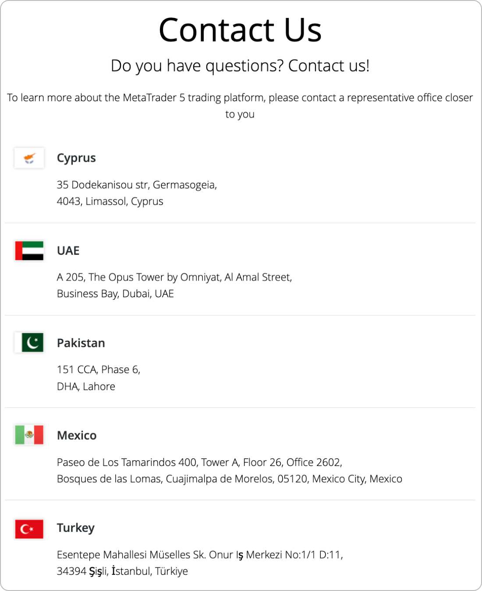Select the Pakistan flag icon
Screen dimensions: 482x591
point(29,342)
